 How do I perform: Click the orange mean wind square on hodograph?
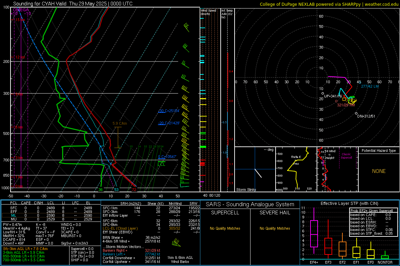pos(344,99)
